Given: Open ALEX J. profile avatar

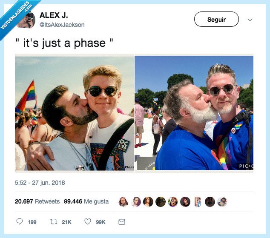Looking at the screenshot, I should pos(27,20).
